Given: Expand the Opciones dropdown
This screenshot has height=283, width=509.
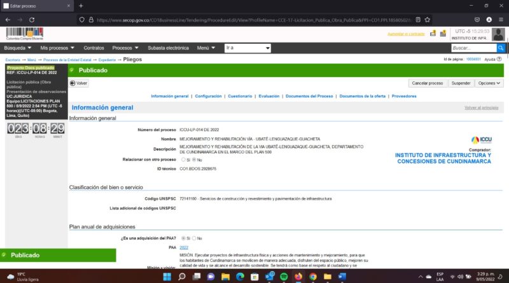Looking at the screenshot, I should click(x=489, y=83).
